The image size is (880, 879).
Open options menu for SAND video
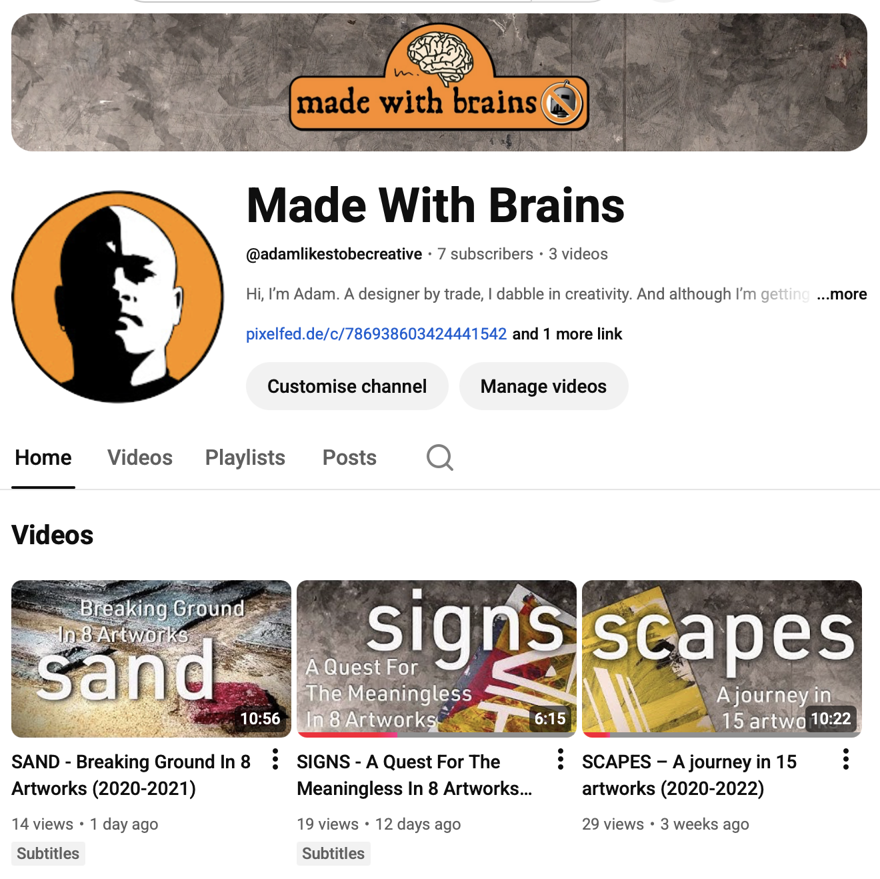pos(275,759)
